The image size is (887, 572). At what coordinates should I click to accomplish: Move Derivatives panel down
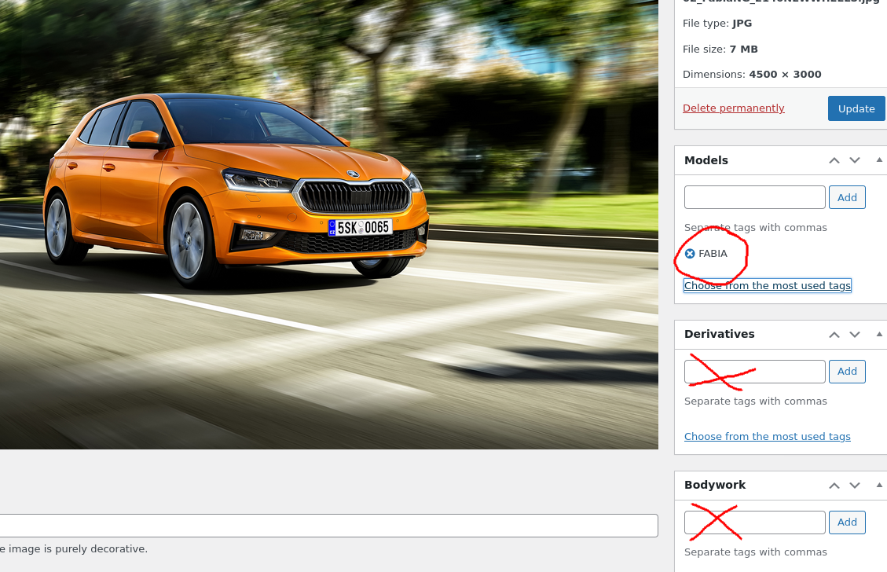(x=855, y=335)
